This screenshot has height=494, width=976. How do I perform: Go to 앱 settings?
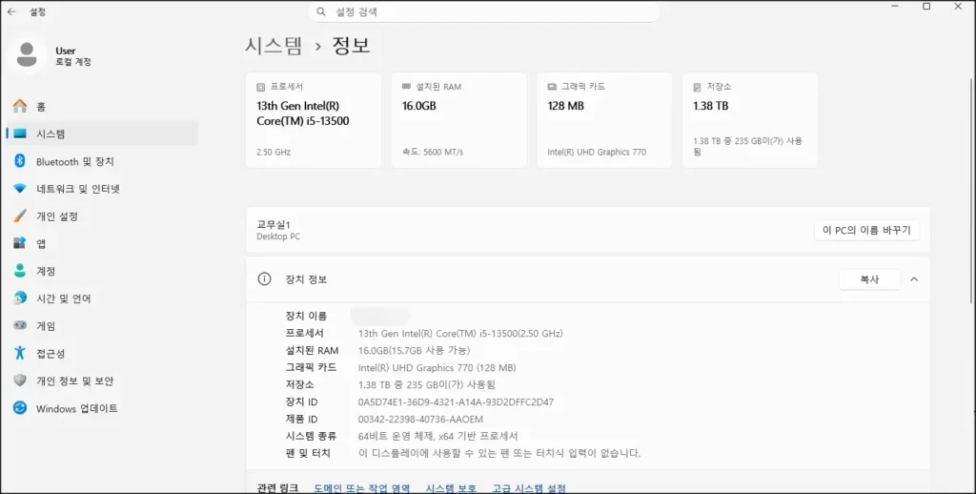click(102, 243)
